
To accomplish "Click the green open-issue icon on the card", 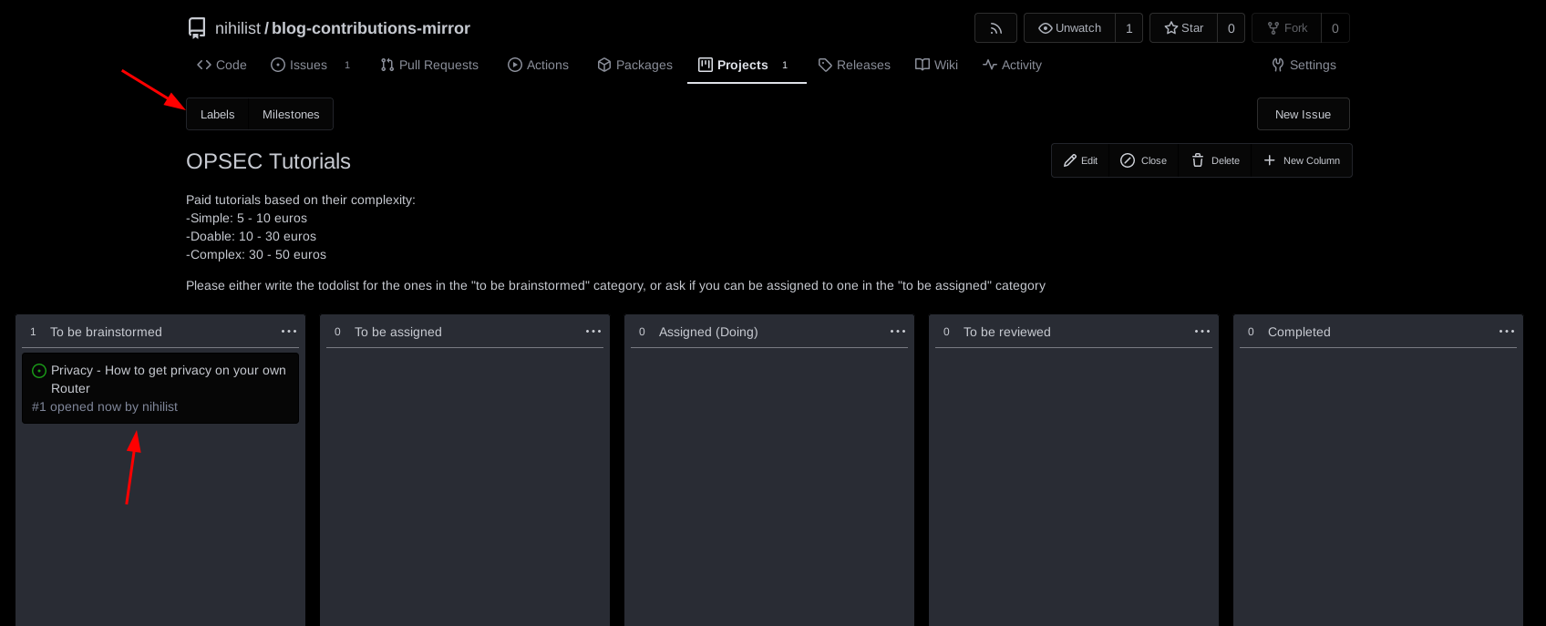I will point(39,371).
